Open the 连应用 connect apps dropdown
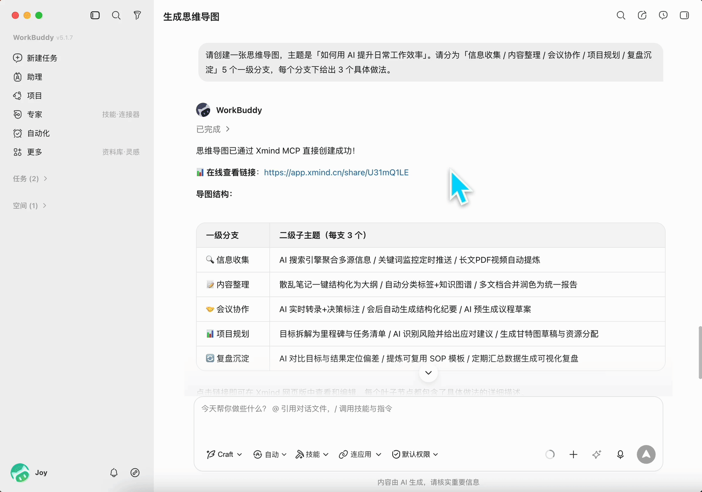This screenshot has height=492, width=702. (360, 455)
